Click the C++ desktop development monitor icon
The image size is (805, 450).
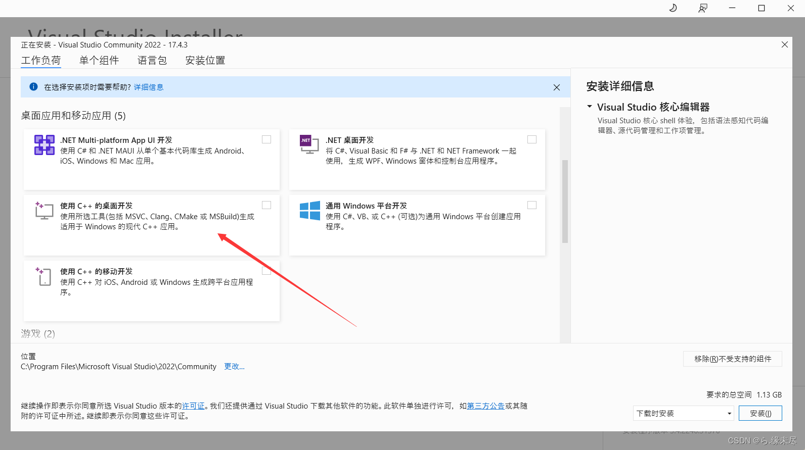[x=44, y=211]
